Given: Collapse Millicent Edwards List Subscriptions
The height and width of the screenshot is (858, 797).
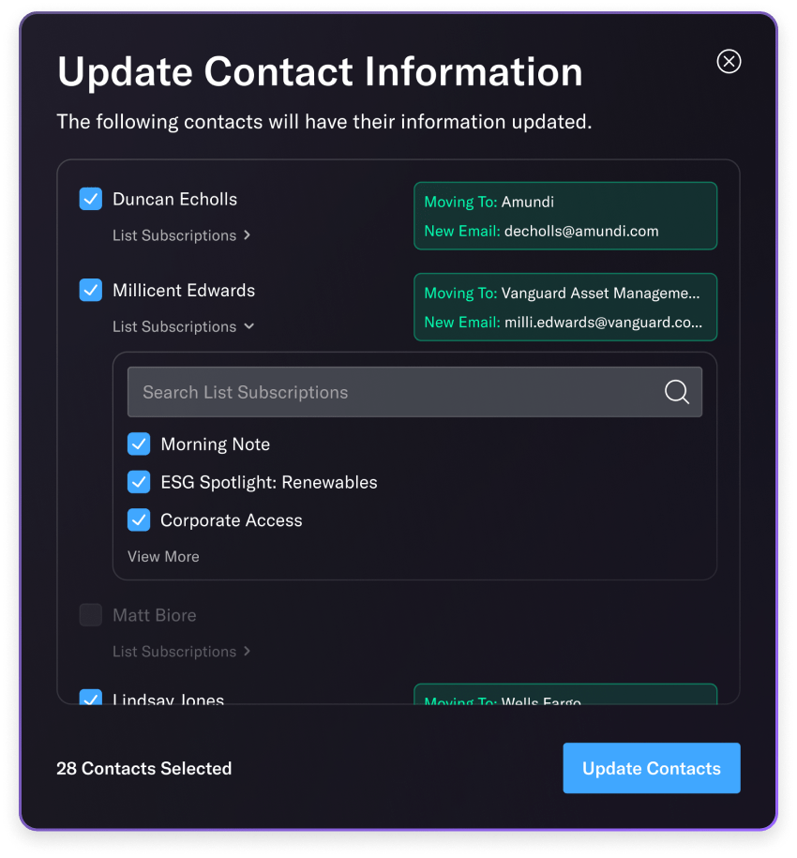Looking at the screenshot, I should coord(183,326).
